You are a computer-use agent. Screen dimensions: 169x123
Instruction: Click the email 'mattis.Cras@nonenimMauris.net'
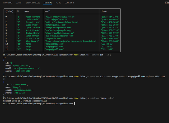[62, 22]
